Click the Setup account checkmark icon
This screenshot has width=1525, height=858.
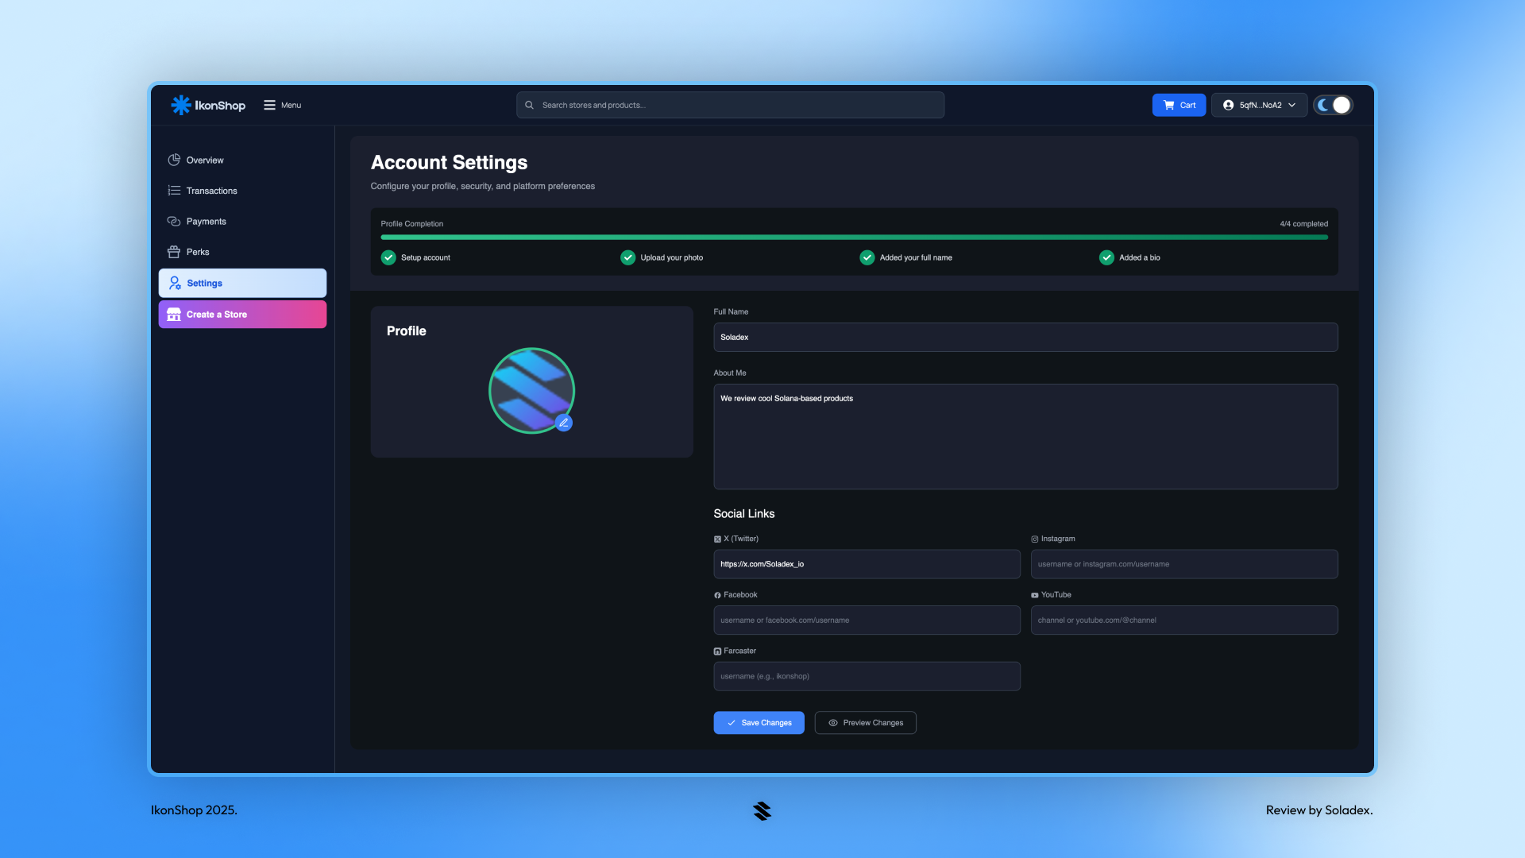[388, 257]
